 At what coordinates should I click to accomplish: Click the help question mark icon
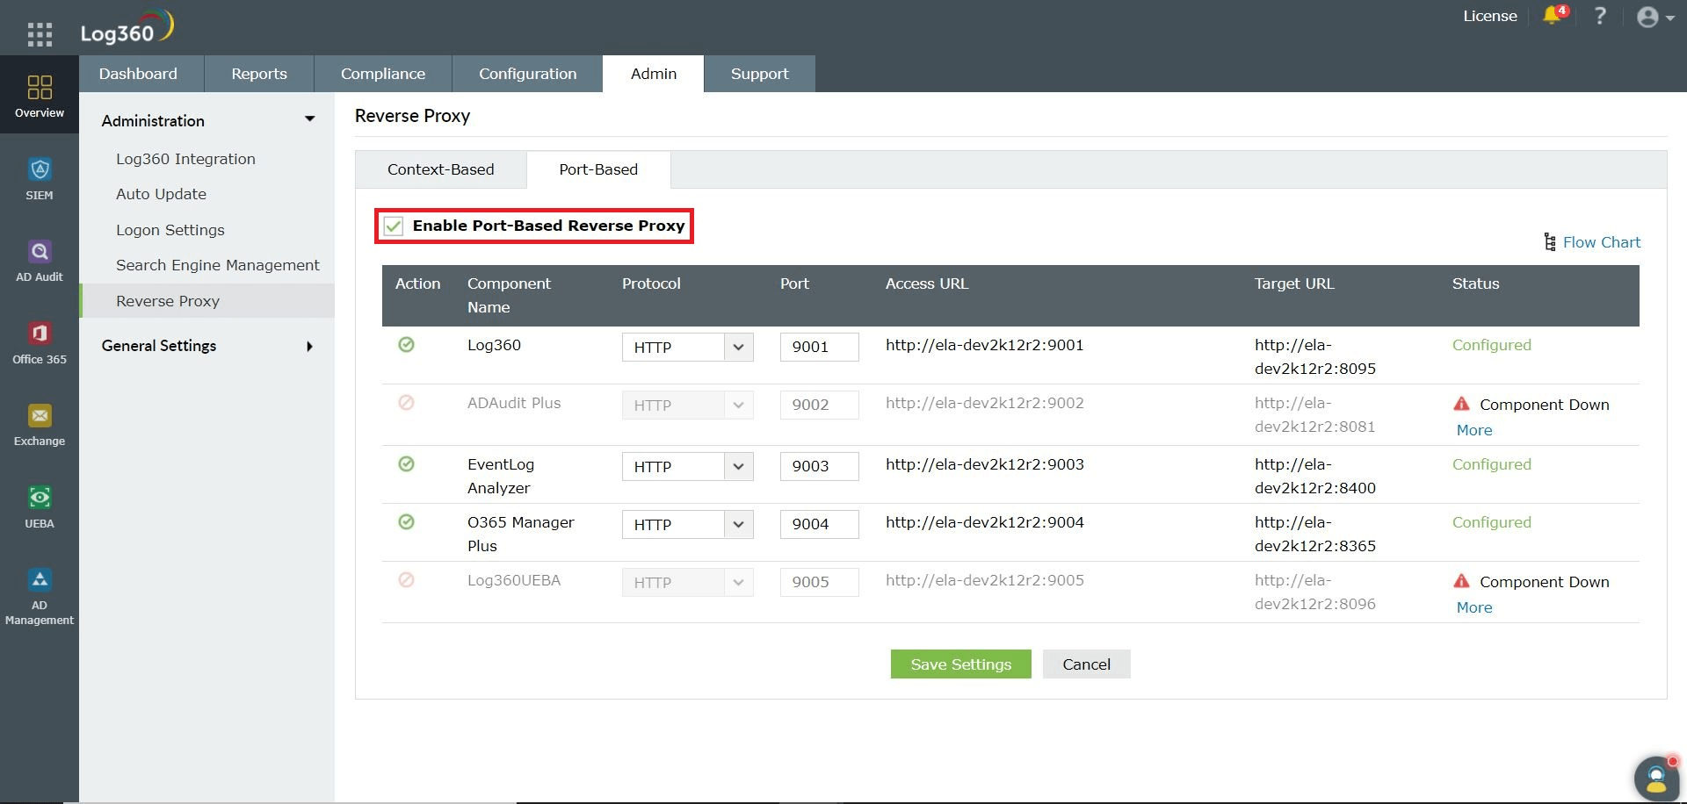pos(1600,16)
